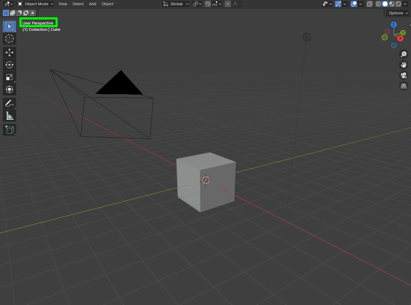Toggle X-Ray mode in the header
This screenshot has height=305, width=411.
tap(370, 4)
